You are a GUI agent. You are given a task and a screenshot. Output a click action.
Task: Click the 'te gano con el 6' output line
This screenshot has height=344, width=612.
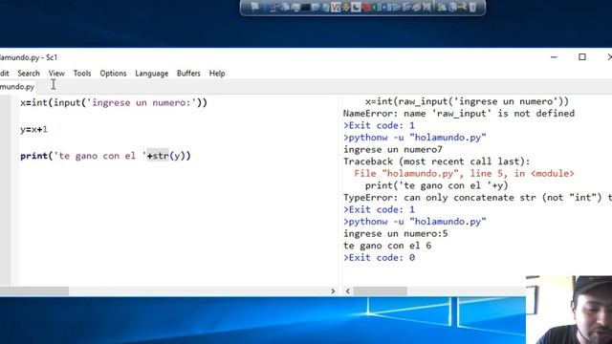[x=387, y=246]
